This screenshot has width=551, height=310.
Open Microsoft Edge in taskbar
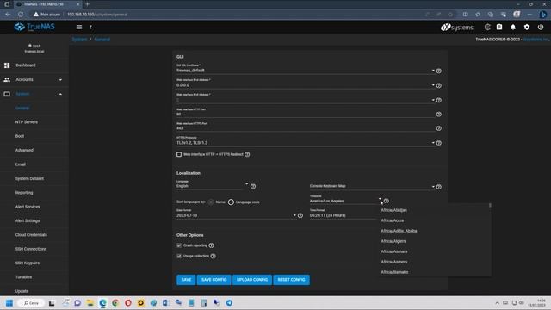point(102,302)
